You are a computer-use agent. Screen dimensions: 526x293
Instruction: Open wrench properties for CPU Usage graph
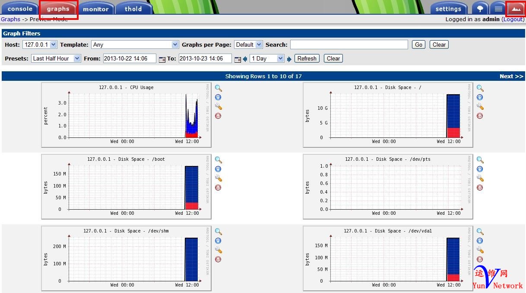coord(219,107)
